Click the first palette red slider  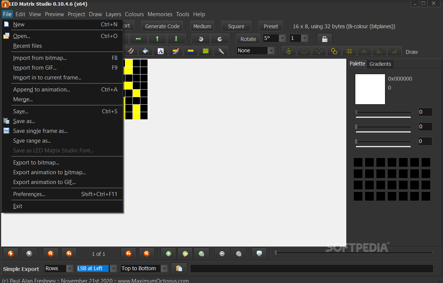[x=383, y=112]
